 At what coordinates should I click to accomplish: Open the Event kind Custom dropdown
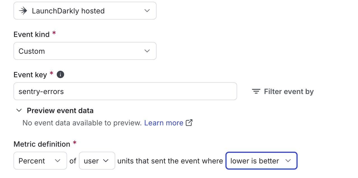click(85, 51)
